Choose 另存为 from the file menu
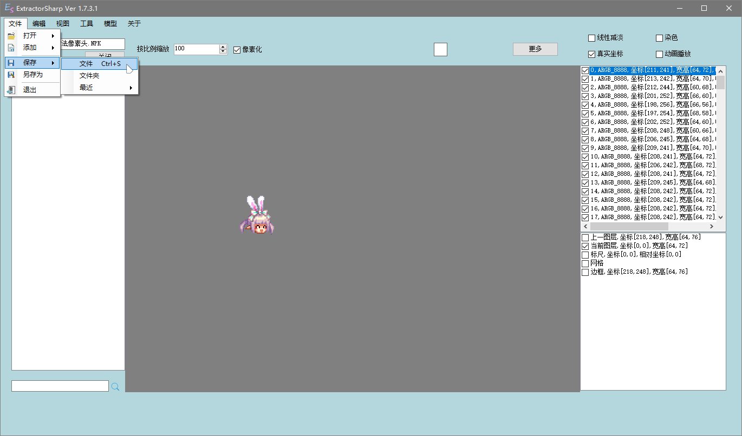 32,75
